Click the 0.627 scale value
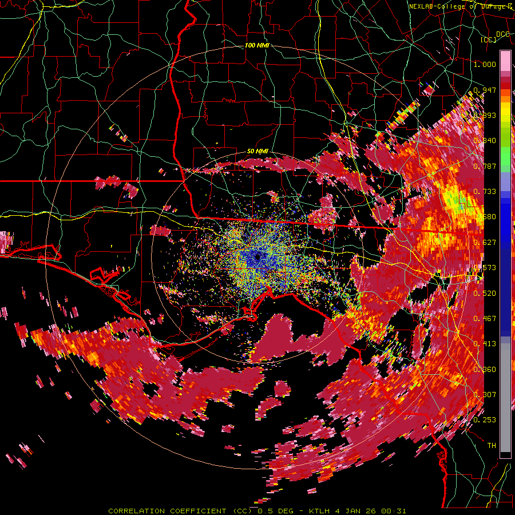 [x=485, y=243]
